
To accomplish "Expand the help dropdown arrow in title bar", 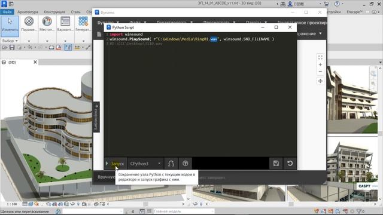I will pos(342,4).
